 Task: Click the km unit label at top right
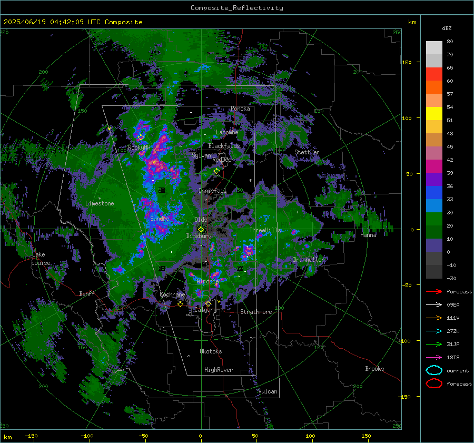click(412, 22)
